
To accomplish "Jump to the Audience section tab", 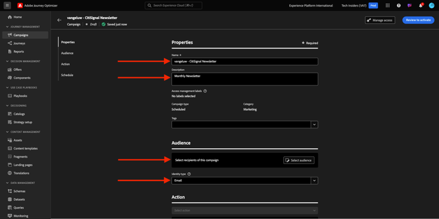I will click(x=67, y=53).
